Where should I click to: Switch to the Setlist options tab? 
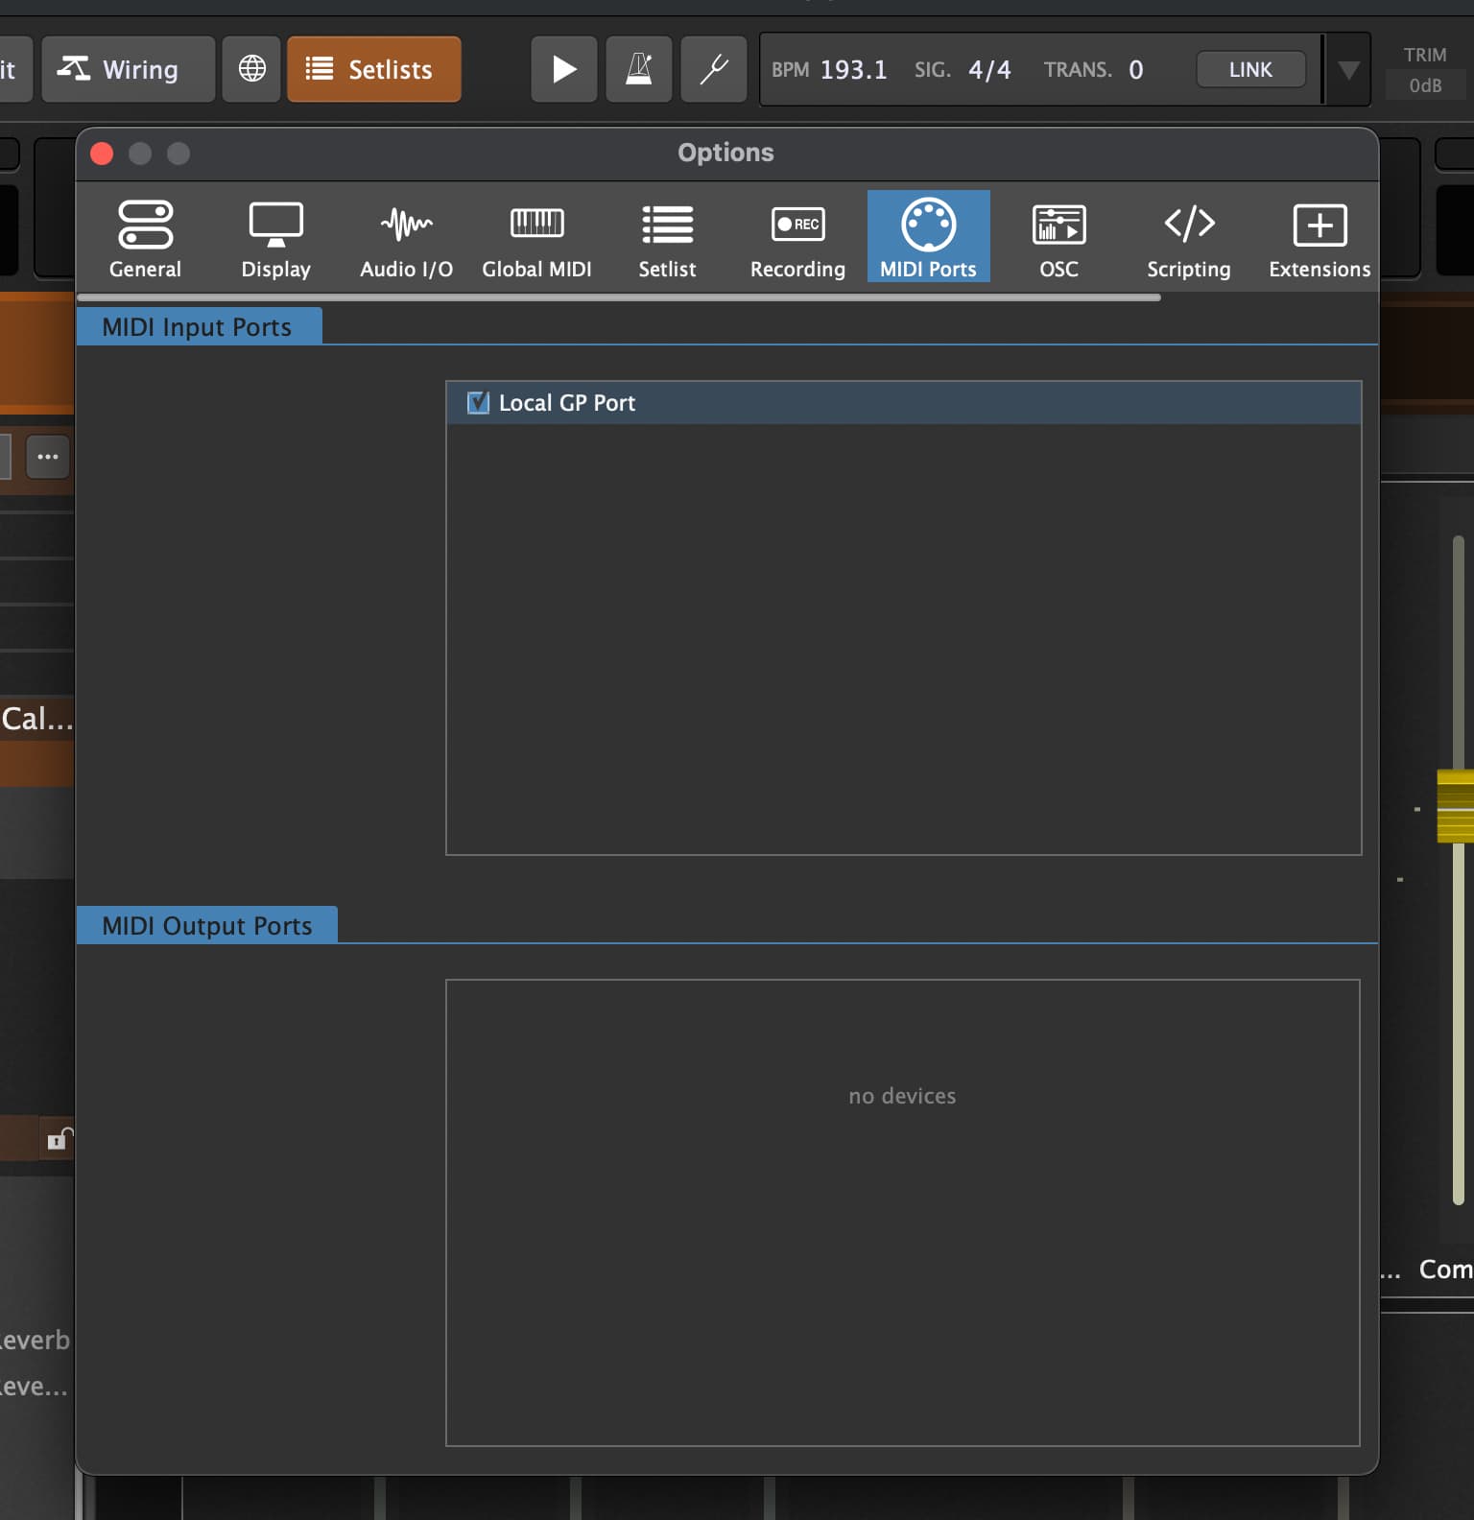[667, 238]
